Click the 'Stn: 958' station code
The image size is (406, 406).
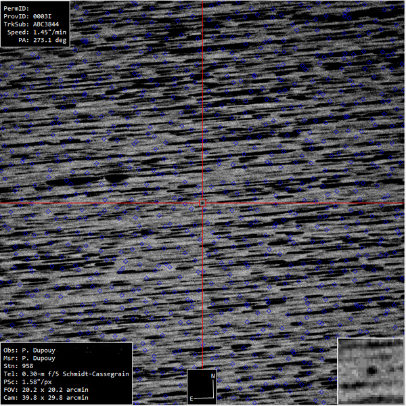(18, 366)
